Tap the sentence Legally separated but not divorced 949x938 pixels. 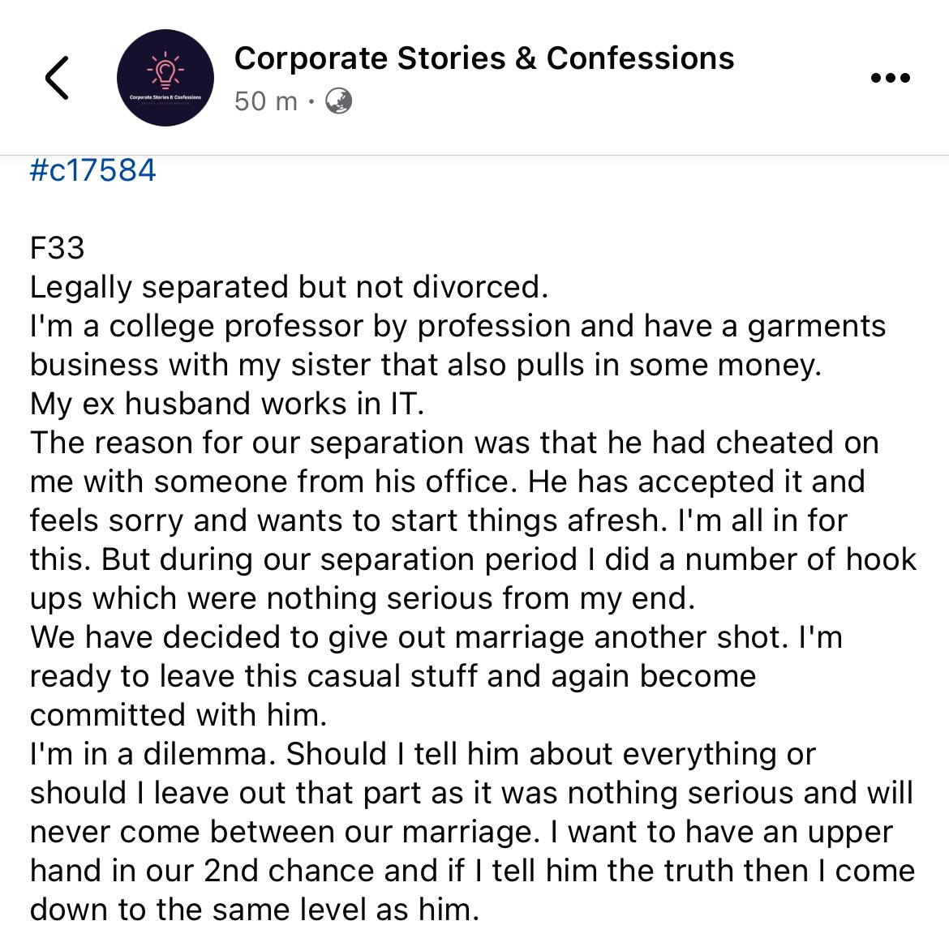coord(290,287)
